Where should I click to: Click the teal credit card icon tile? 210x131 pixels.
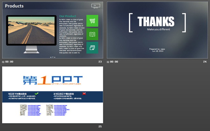[x=92, y=48]
